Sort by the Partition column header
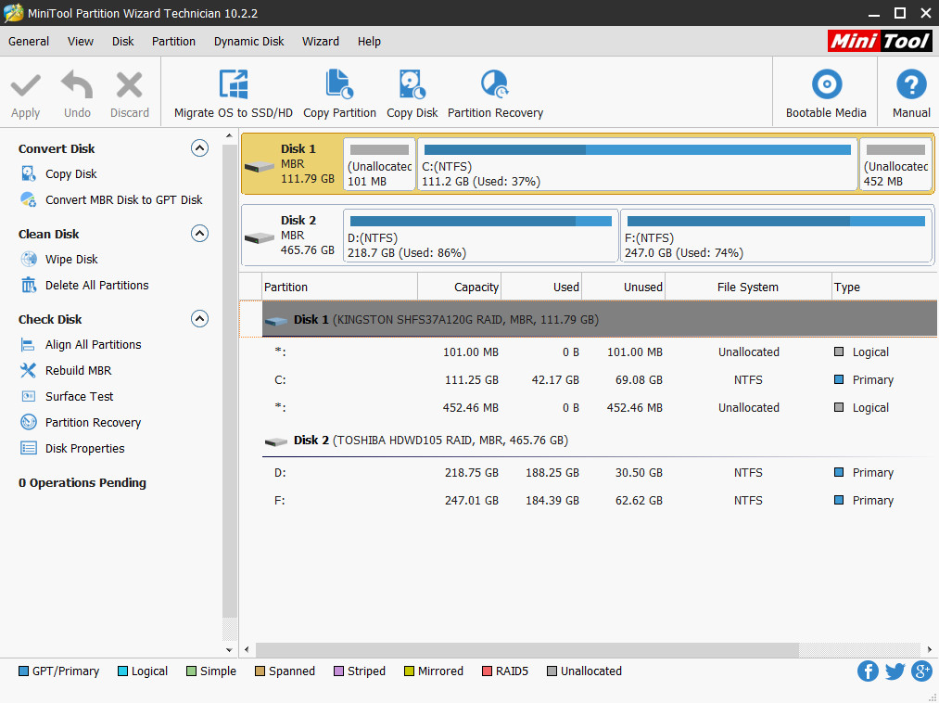 tap(339, 288)
